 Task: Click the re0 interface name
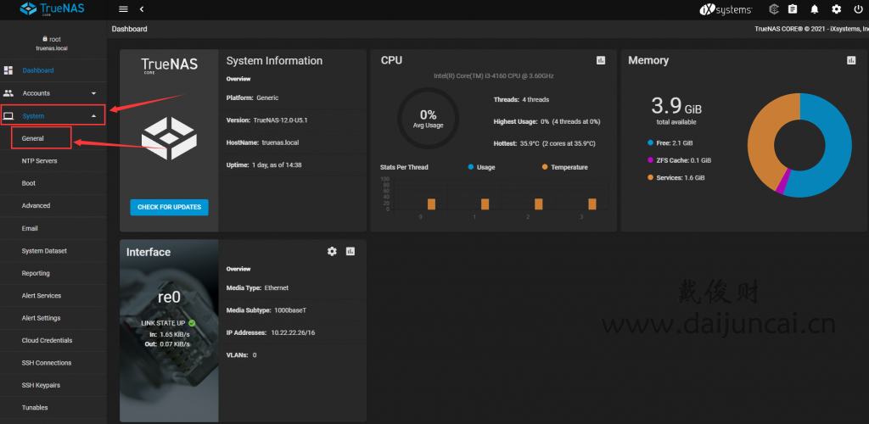click(x=169, y=298)
